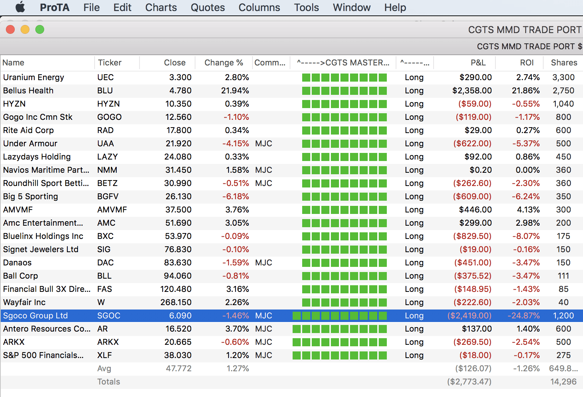The image size is (583, 397).
Task: Open the ProTA application menu
Action: tap(54, 7)
